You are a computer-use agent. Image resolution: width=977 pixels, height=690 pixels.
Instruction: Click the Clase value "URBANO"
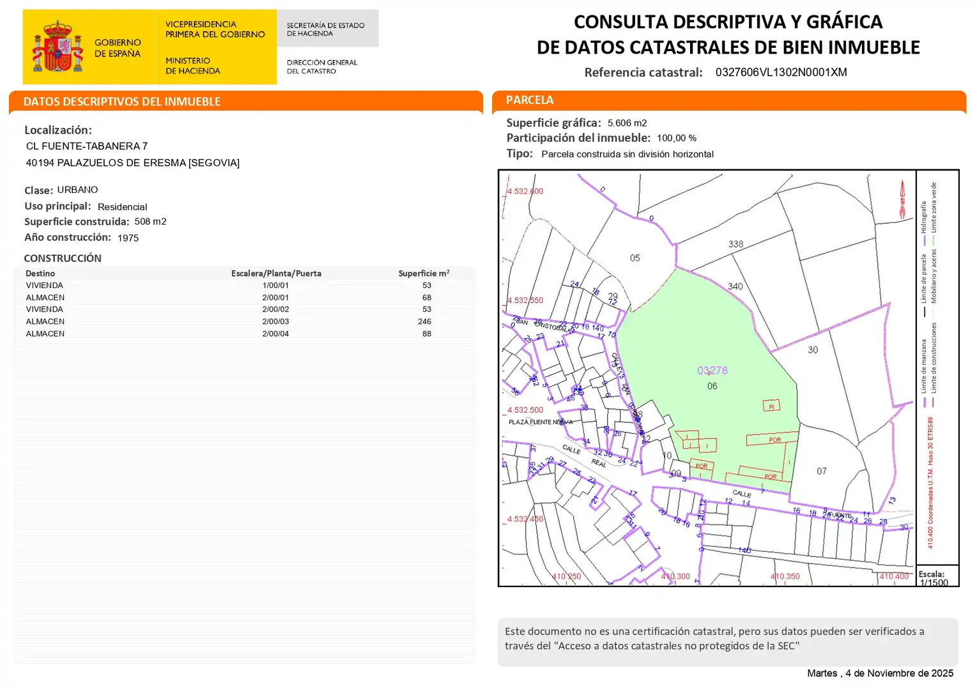[x=77, y=190]
